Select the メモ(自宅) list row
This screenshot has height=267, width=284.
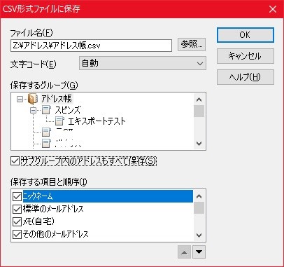click(103, 221)
